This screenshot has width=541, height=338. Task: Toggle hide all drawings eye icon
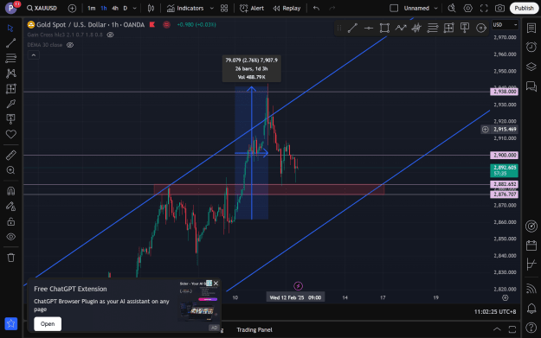pos(10,237)
